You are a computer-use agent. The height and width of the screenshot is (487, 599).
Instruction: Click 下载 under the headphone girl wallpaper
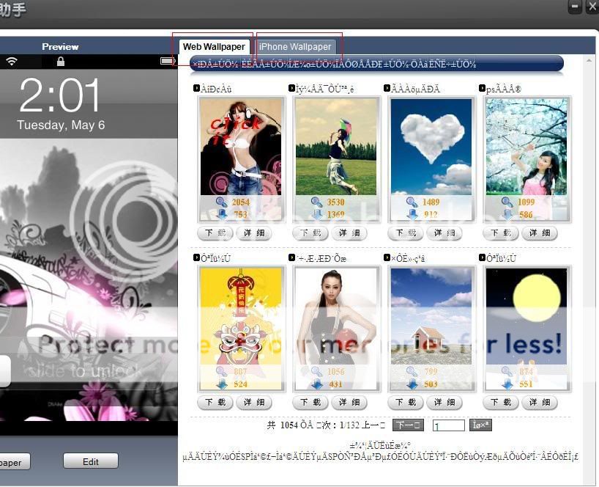click(215, 233)
